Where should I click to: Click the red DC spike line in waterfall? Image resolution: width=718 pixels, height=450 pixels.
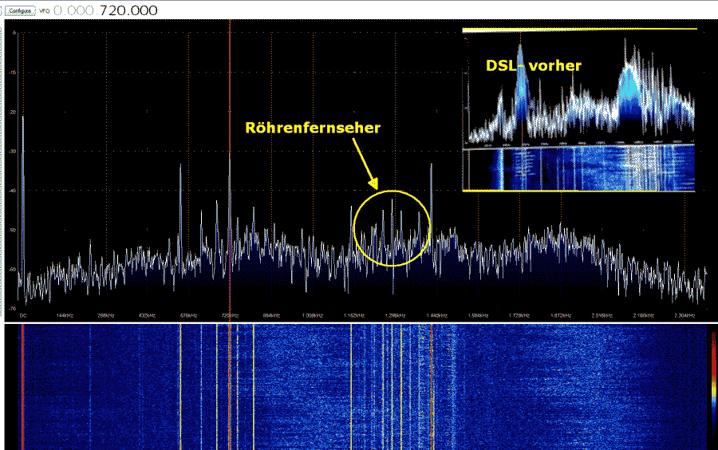[x=22, y=387]
